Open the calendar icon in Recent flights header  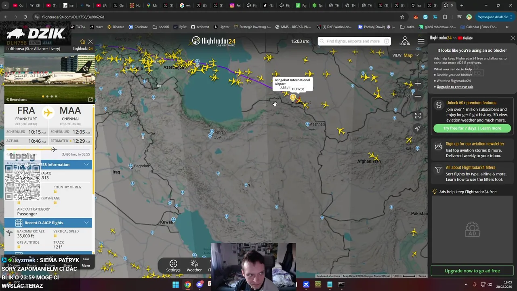(19, 223)
